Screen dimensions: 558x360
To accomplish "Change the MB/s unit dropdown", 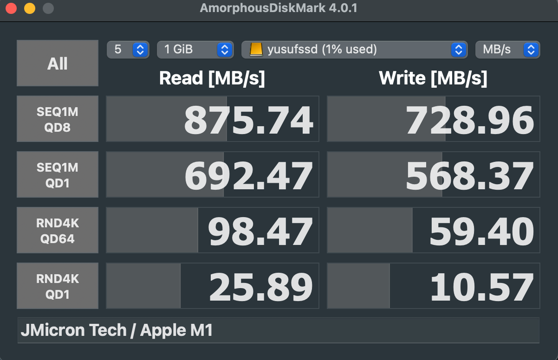I will click(507, 49).
